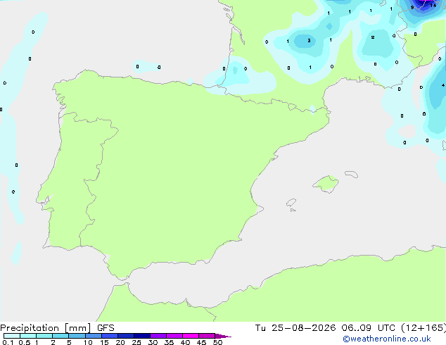Select the "40" legend scale label
The image size is (446, 345).
click(185, 342)
